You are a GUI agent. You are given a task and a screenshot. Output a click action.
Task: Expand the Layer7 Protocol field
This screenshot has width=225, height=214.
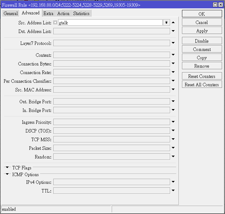(173, 43)
